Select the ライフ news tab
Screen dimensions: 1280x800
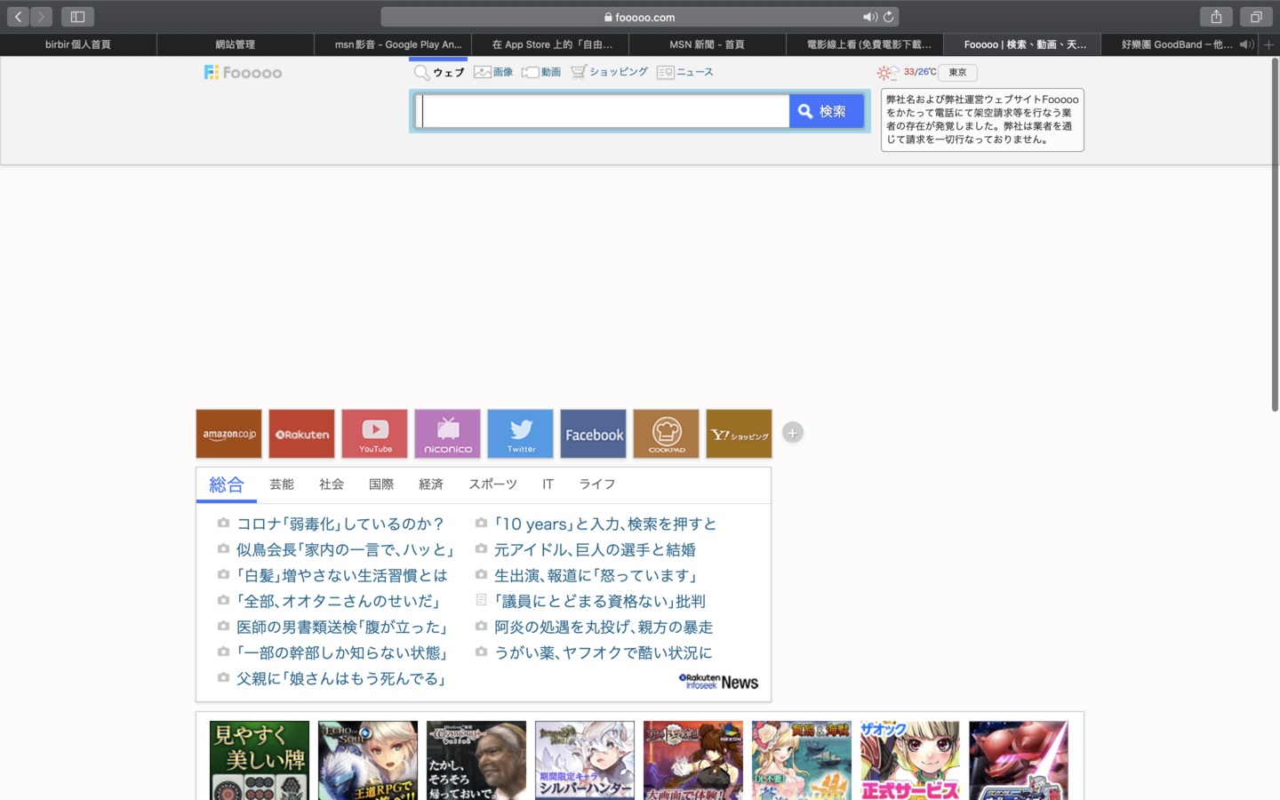[597, 484]
